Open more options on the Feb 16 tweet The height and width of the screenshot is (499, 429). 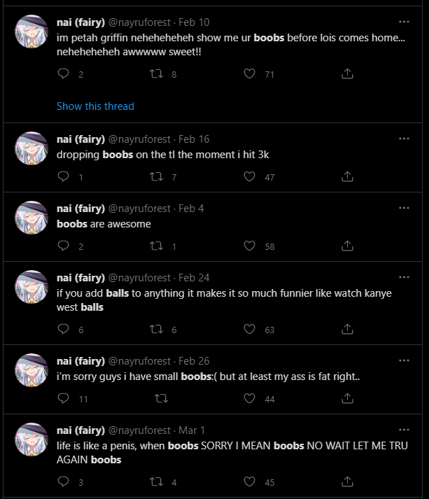404,139
